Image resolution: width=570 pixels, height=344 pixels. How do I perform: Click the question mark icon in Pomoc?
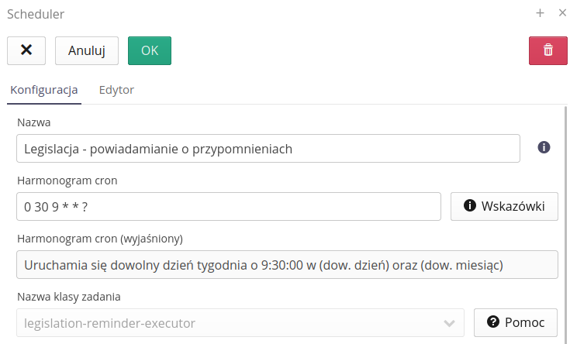coord(492,322)
